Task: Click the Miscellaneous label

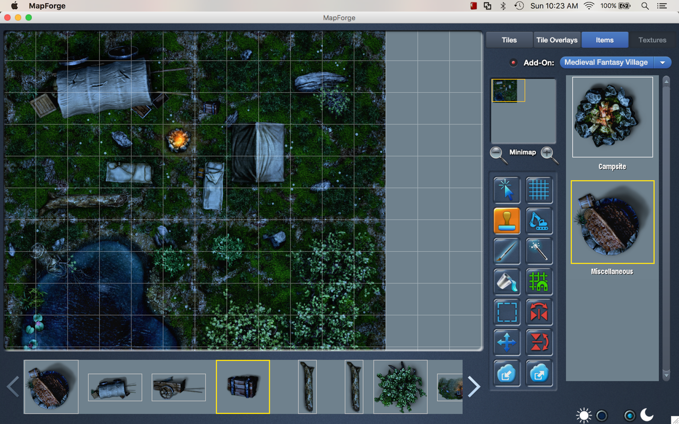Action: 612,271
